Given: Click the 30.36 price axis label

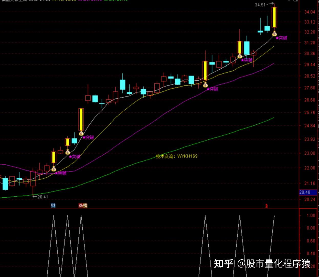Looking at the screenshot, I should [310, 54].
